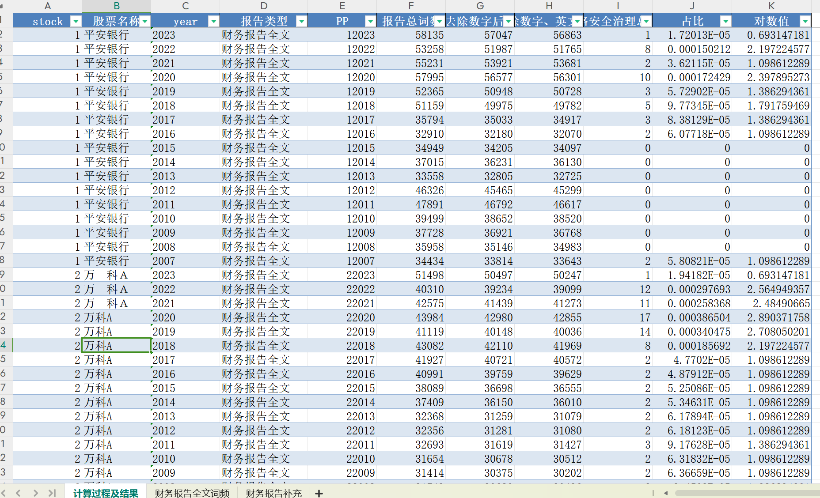This screenshot has height=498, width=820.
Task: Select column J header
Action: point(692,6)
